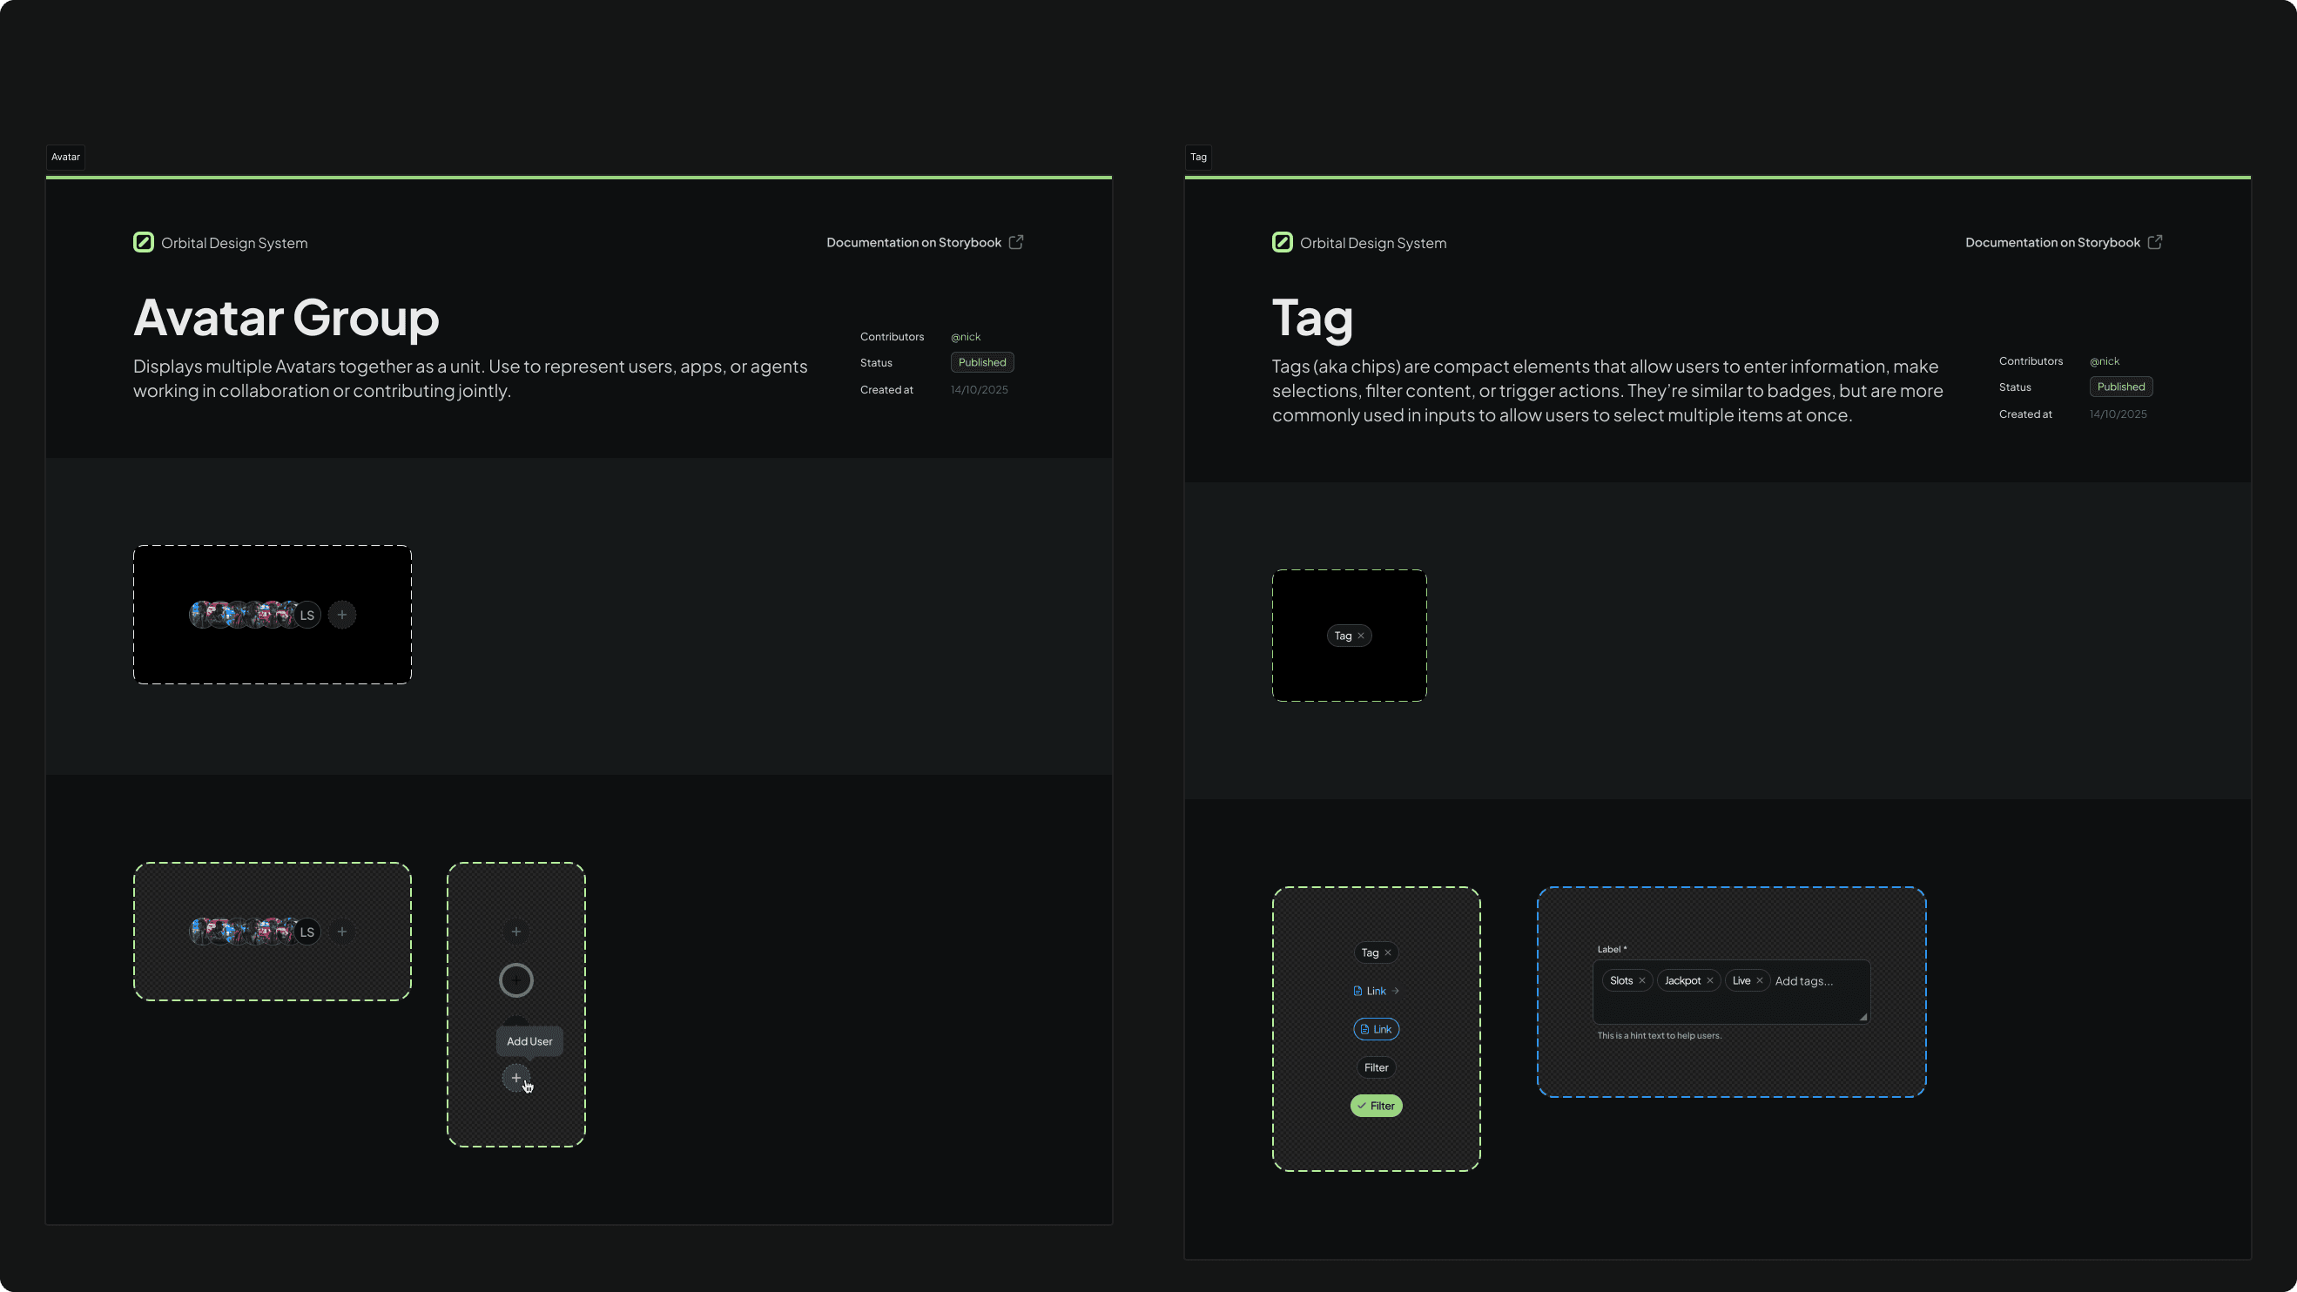Click the Published status badge in Tag header
The height and width of the screenshot is (1292, 2297).
[x=2120, y=387]
